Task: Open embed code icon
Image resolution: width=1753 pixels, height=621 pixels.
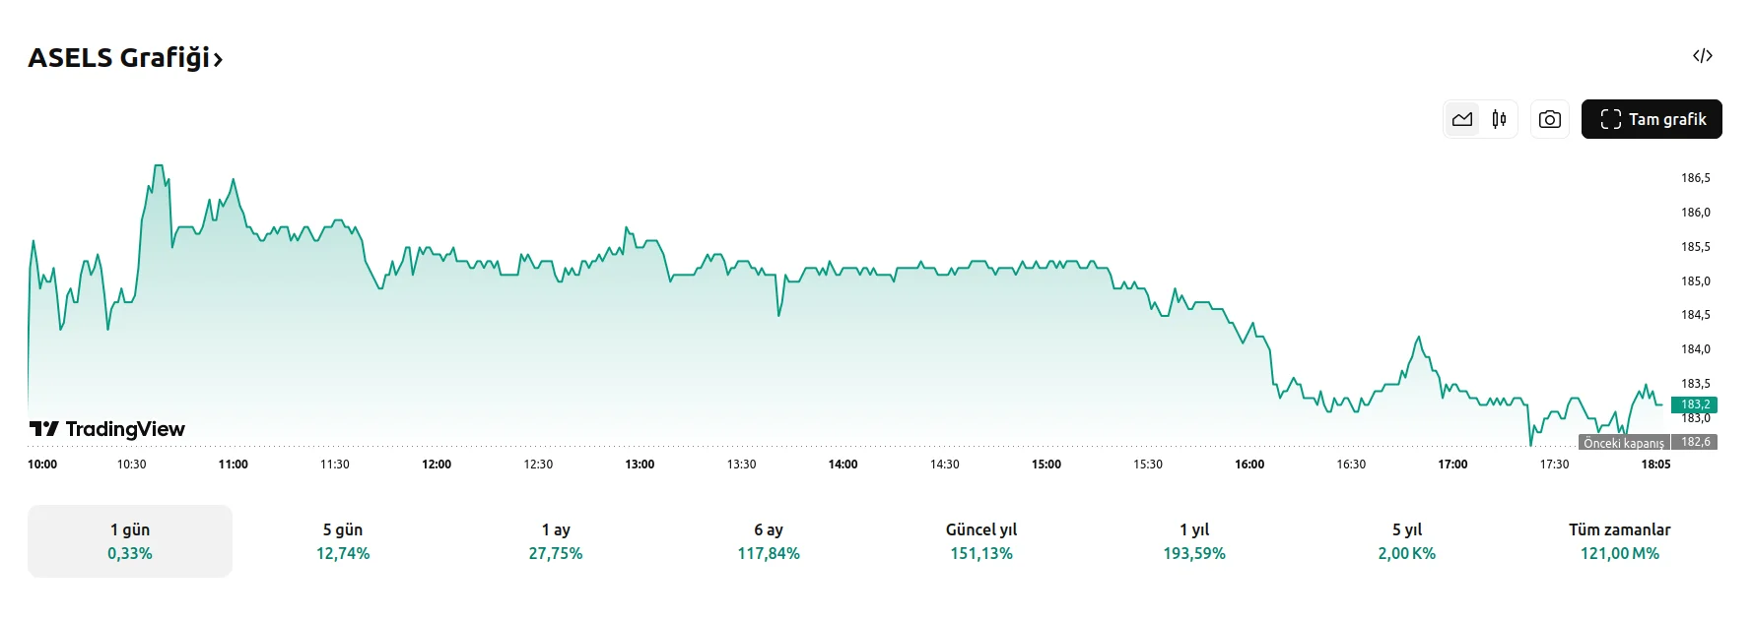Action: [x=1703, y=56]
